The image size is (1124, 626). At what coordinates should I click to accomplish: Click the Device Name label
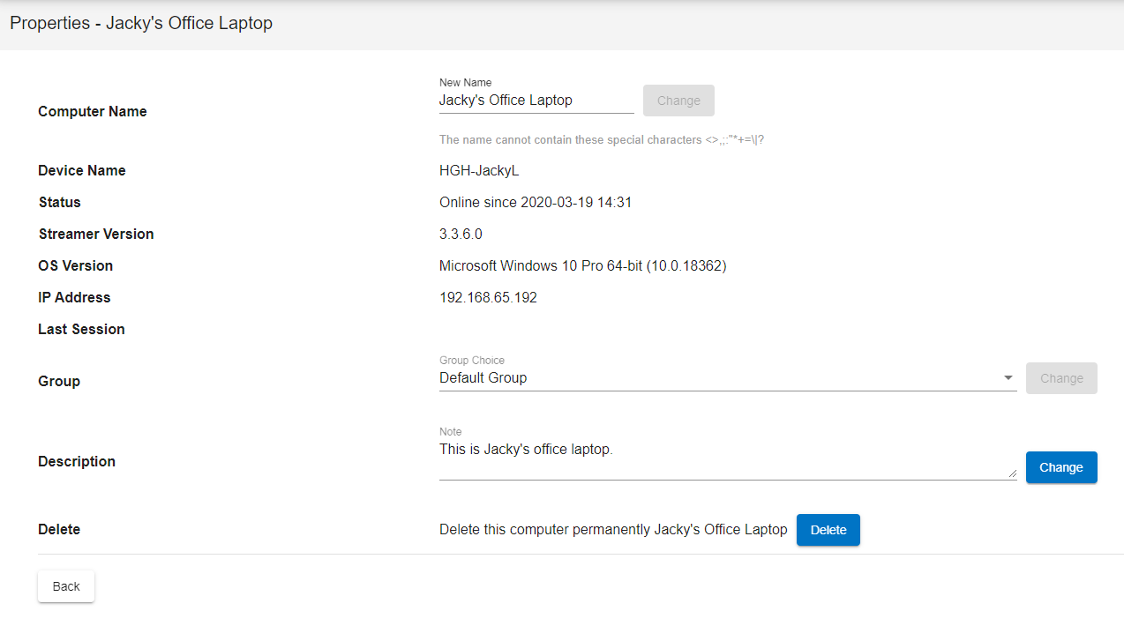coord(82,170)
